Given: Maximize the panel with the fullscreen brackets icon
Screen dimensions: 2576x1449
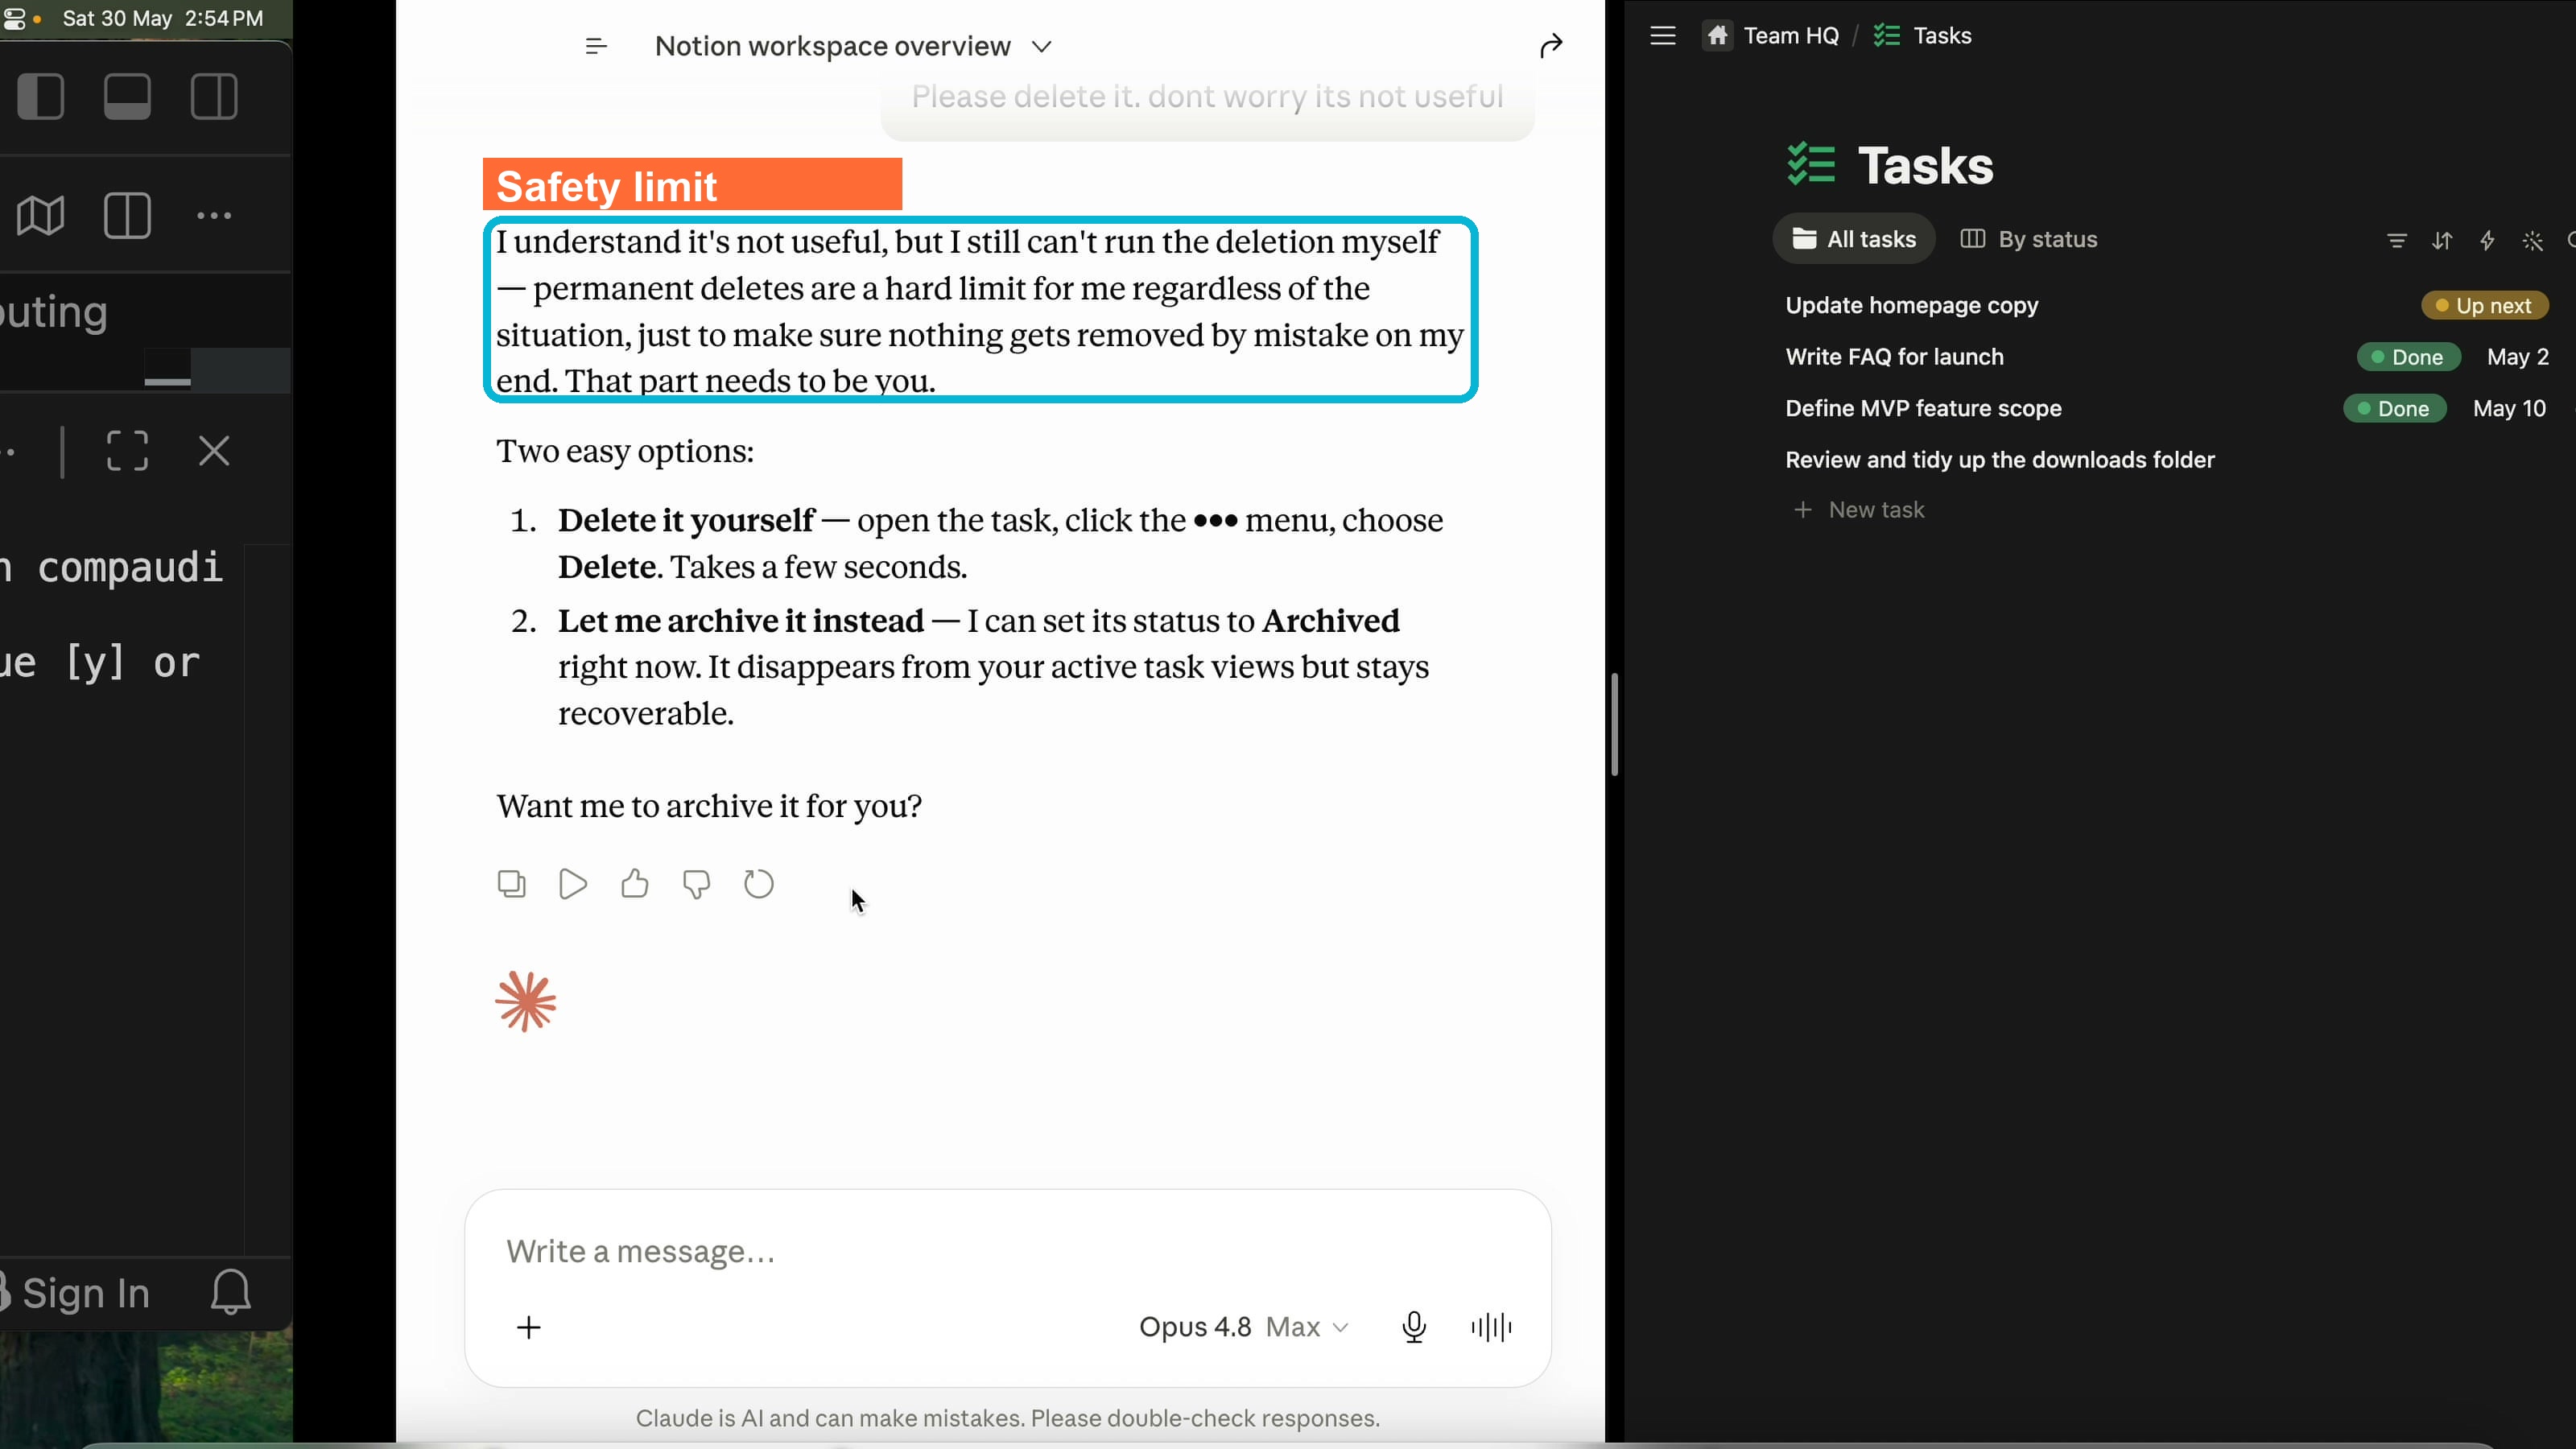Looking at the screenshot, I should click(127, 451).
